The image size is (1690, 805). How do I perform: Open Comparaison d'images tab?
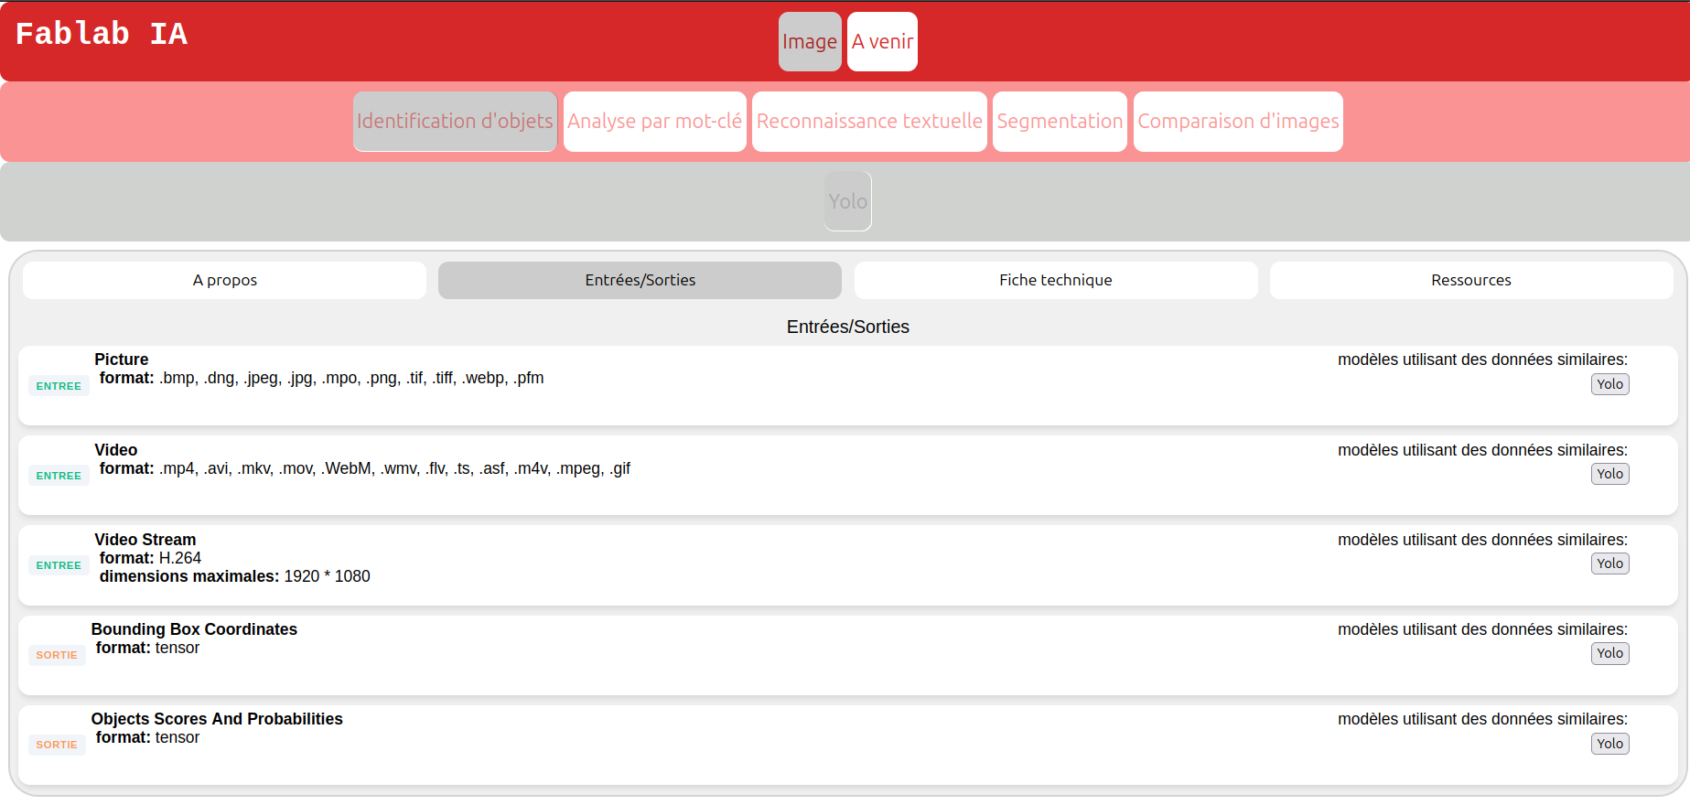(1238, 121)
